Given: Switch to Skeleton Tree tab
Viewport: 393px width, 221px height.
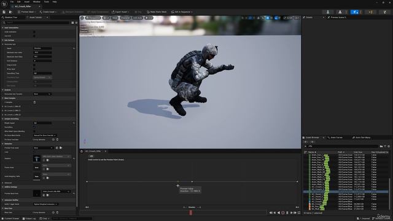Looking at the screenshot, I should pos(11,17).
